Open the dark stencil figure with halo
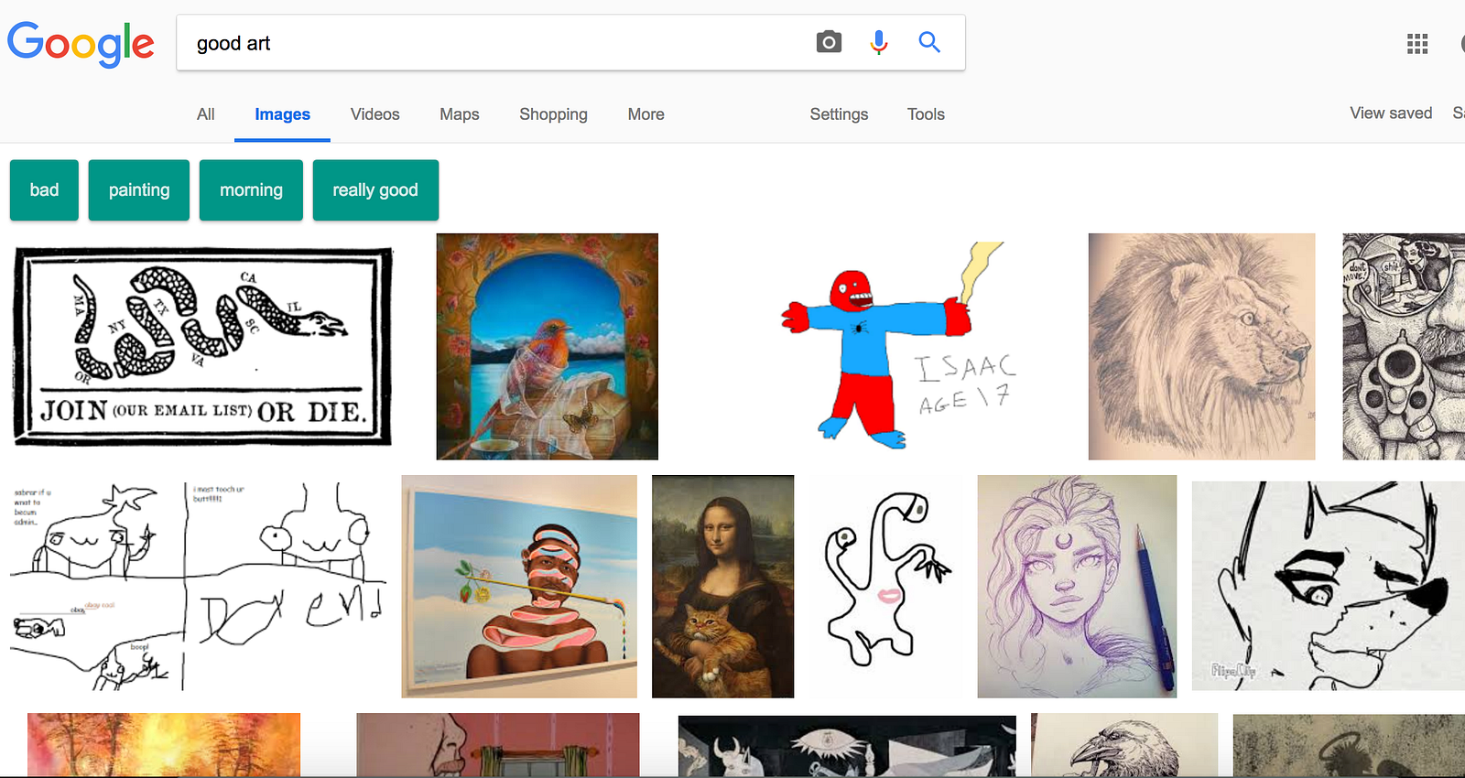The image size is (1465, 778). [x=1349, y=746]
